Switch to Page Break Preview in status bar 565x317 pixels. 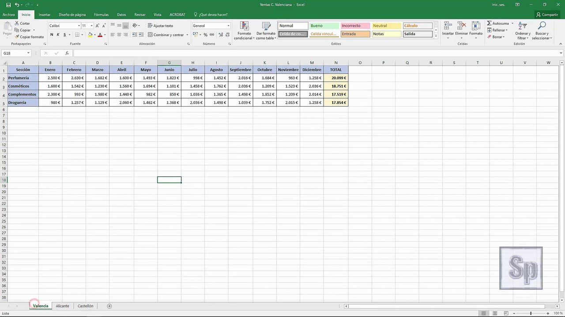point(506,313)
